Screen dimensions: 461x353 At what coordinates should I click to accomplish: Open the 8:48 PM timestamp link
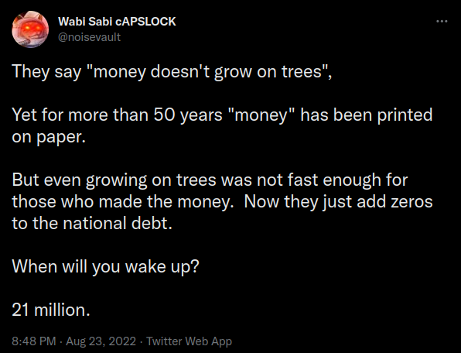pyautogui.click(x=34, y=341)
